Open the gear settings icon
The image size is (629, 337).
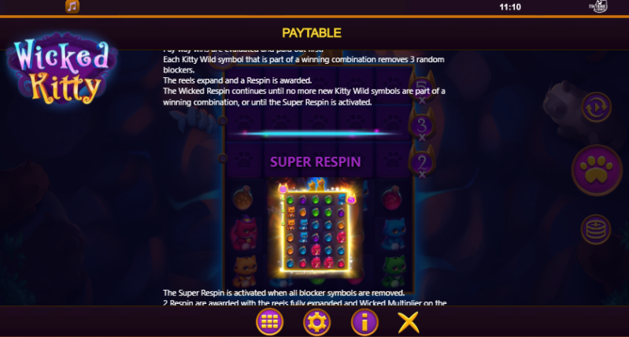click(x=317, y=322)
